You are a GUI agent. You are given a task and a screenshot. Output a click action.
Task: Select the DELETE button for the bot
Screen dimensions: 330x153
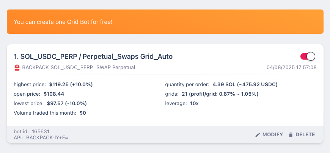tap(302, 135)
